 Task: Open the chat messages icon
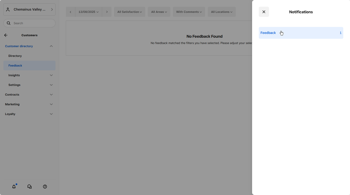point(29,187)
